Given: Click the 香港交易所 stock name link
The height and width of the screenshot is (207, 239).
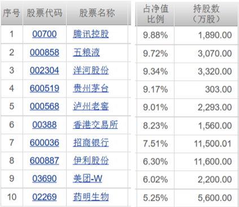Looking at the screenshot, I should [95, 125].
